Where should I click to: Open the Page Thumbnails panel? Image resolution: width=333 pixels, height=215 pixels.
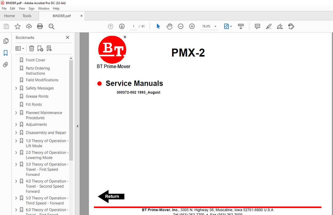[x=6, y=41]
